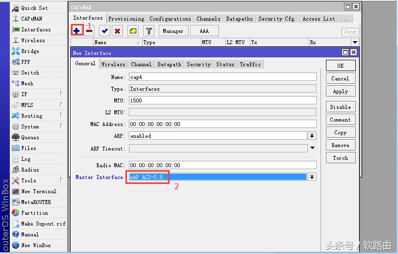This screenshot has width=398, height=254.
Task: Click the Find search box
Action: [350, 32]
